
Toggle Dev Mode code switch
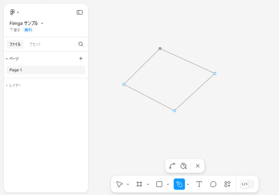coord(247,184)
